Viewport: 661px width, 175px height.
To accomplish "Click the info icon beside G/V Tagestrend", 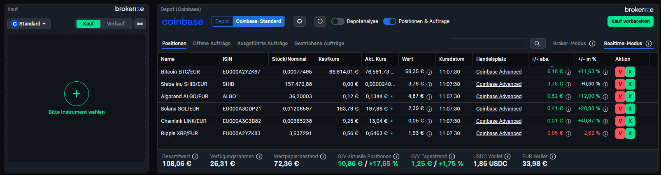I will coord(452,157).
